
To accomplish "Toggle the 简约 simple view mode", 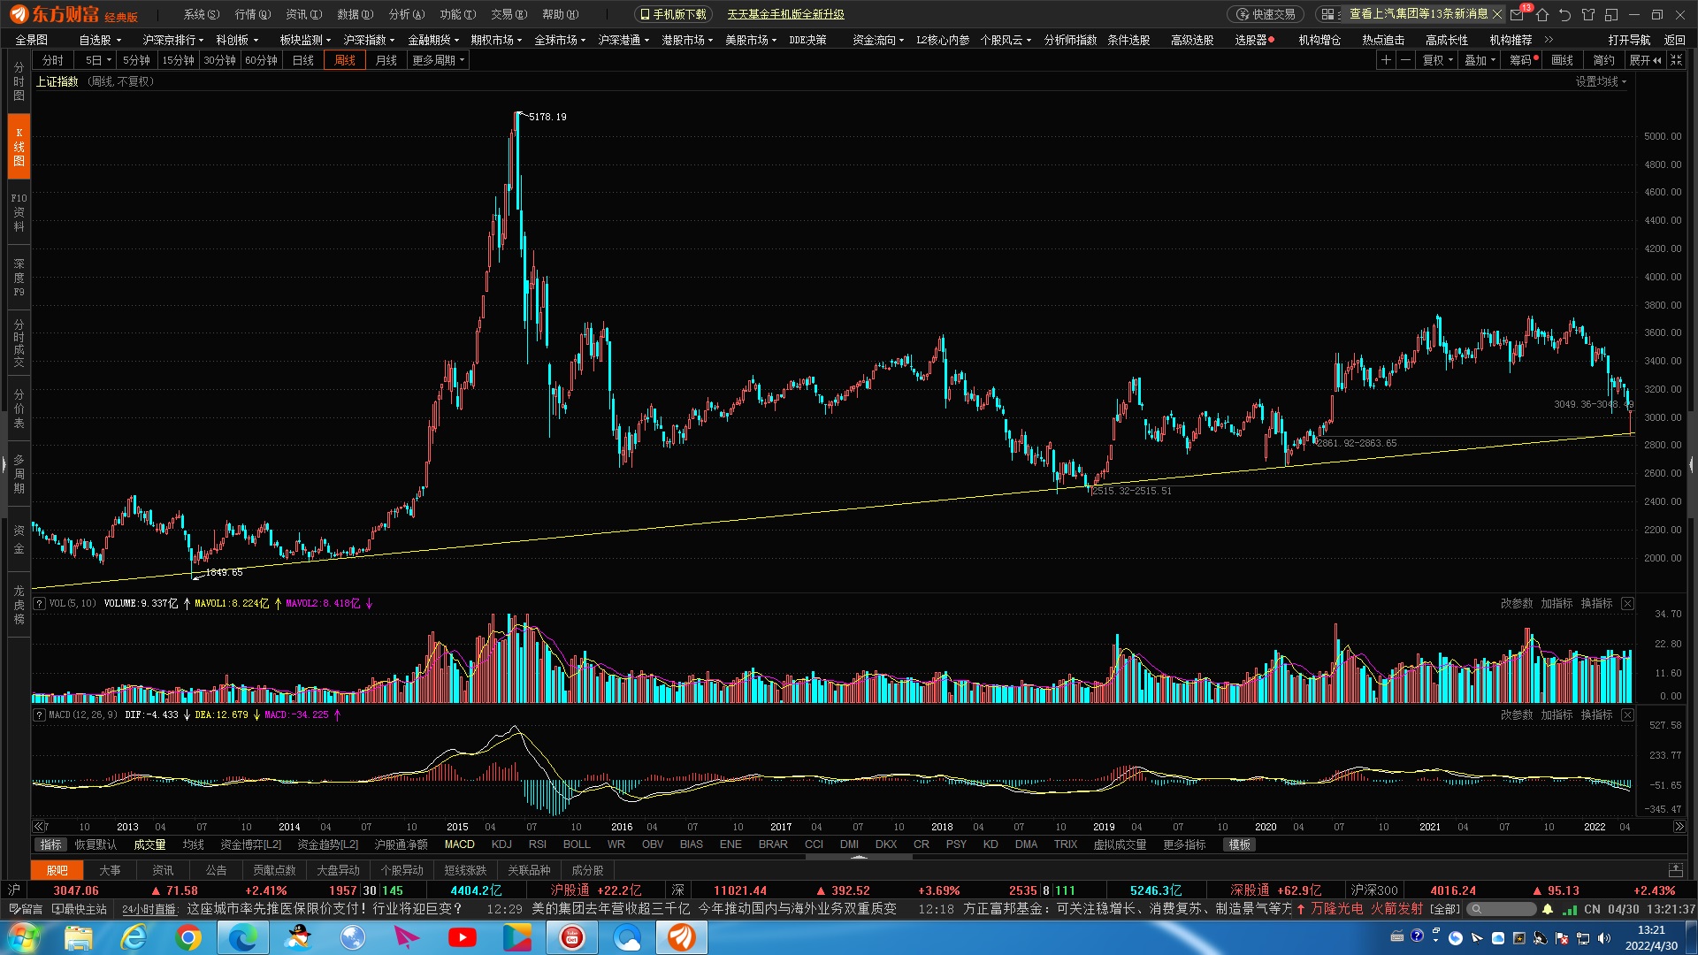I will coord(1603,60).
